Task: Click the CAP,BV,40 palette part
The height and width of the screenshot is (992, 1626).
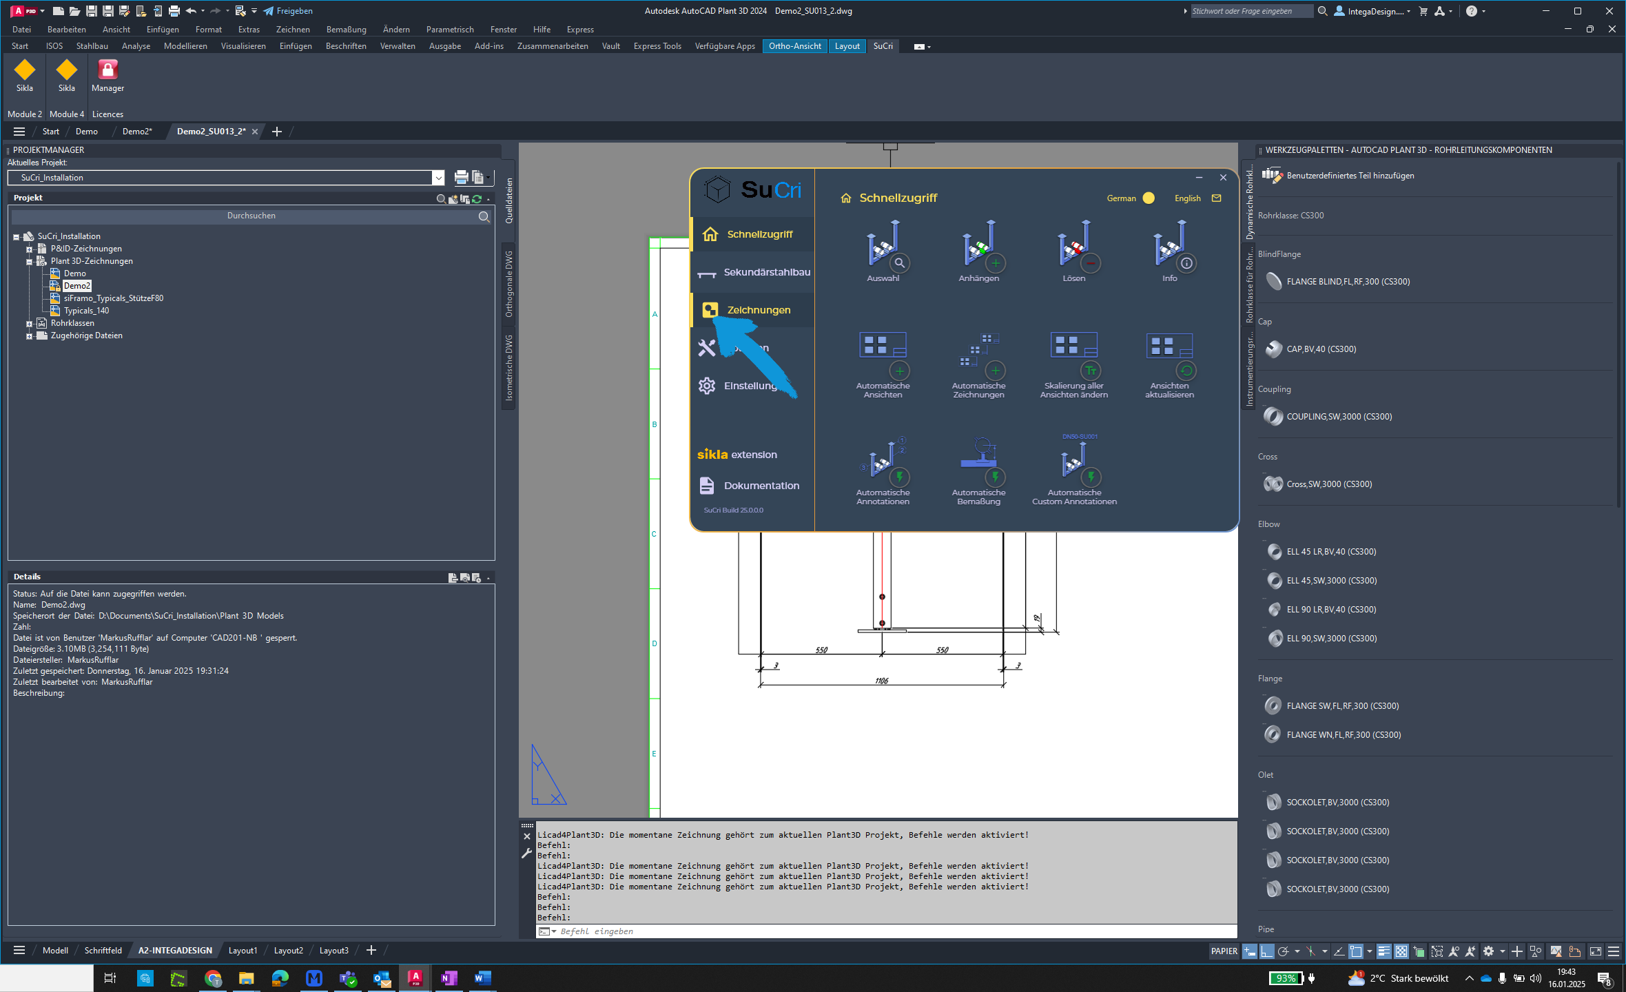Action: (x=1310, y=349)
